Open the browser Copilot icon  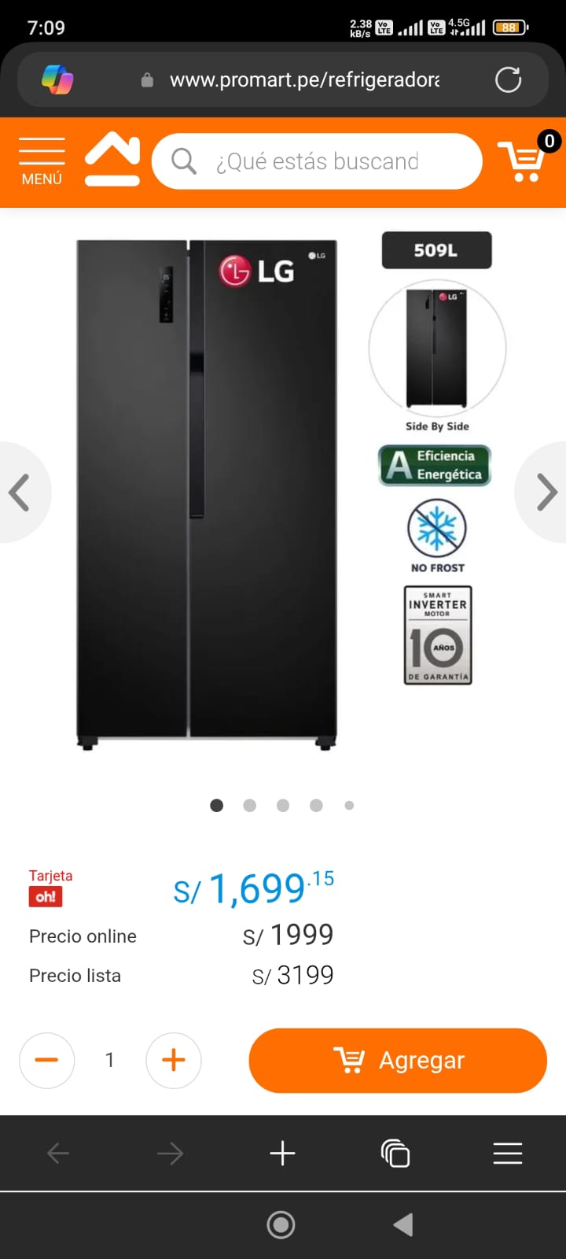tap(57, 79)
